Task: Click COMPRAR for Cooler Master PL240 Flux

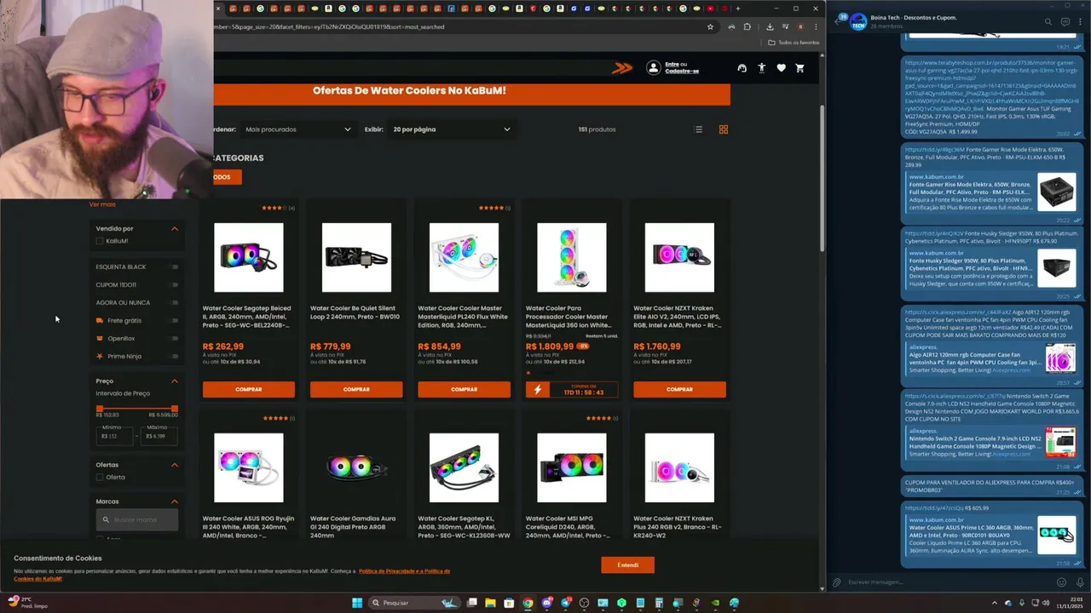Action: [464, 389]
